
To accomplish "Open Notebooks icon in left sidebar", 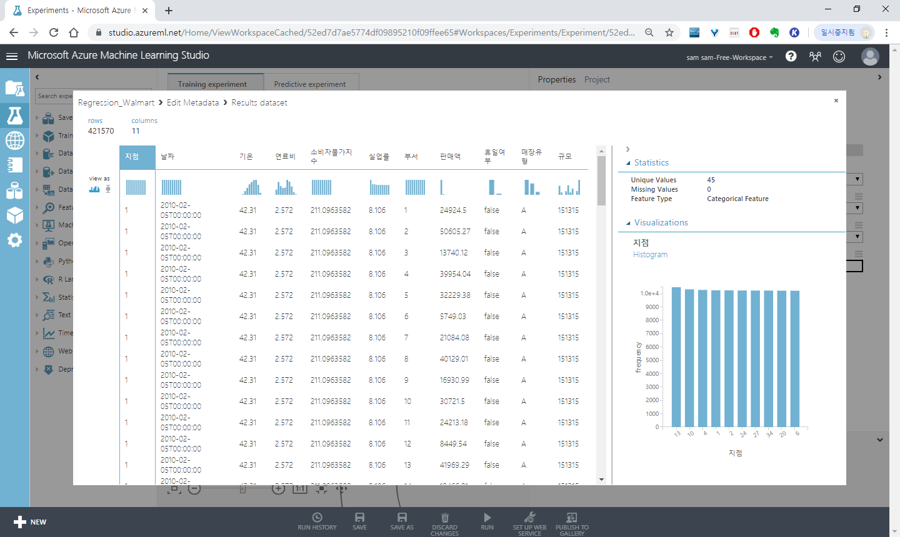I will point(14,165).
